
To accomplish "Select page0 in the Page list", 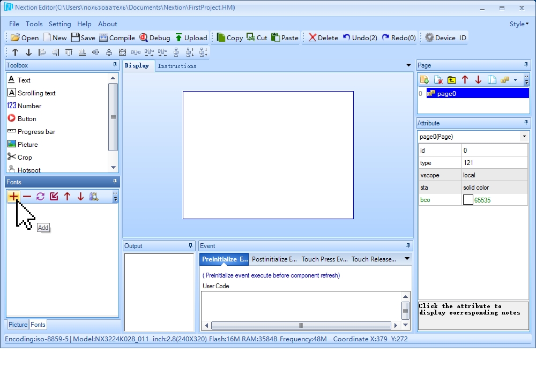I will coord(478,93).
